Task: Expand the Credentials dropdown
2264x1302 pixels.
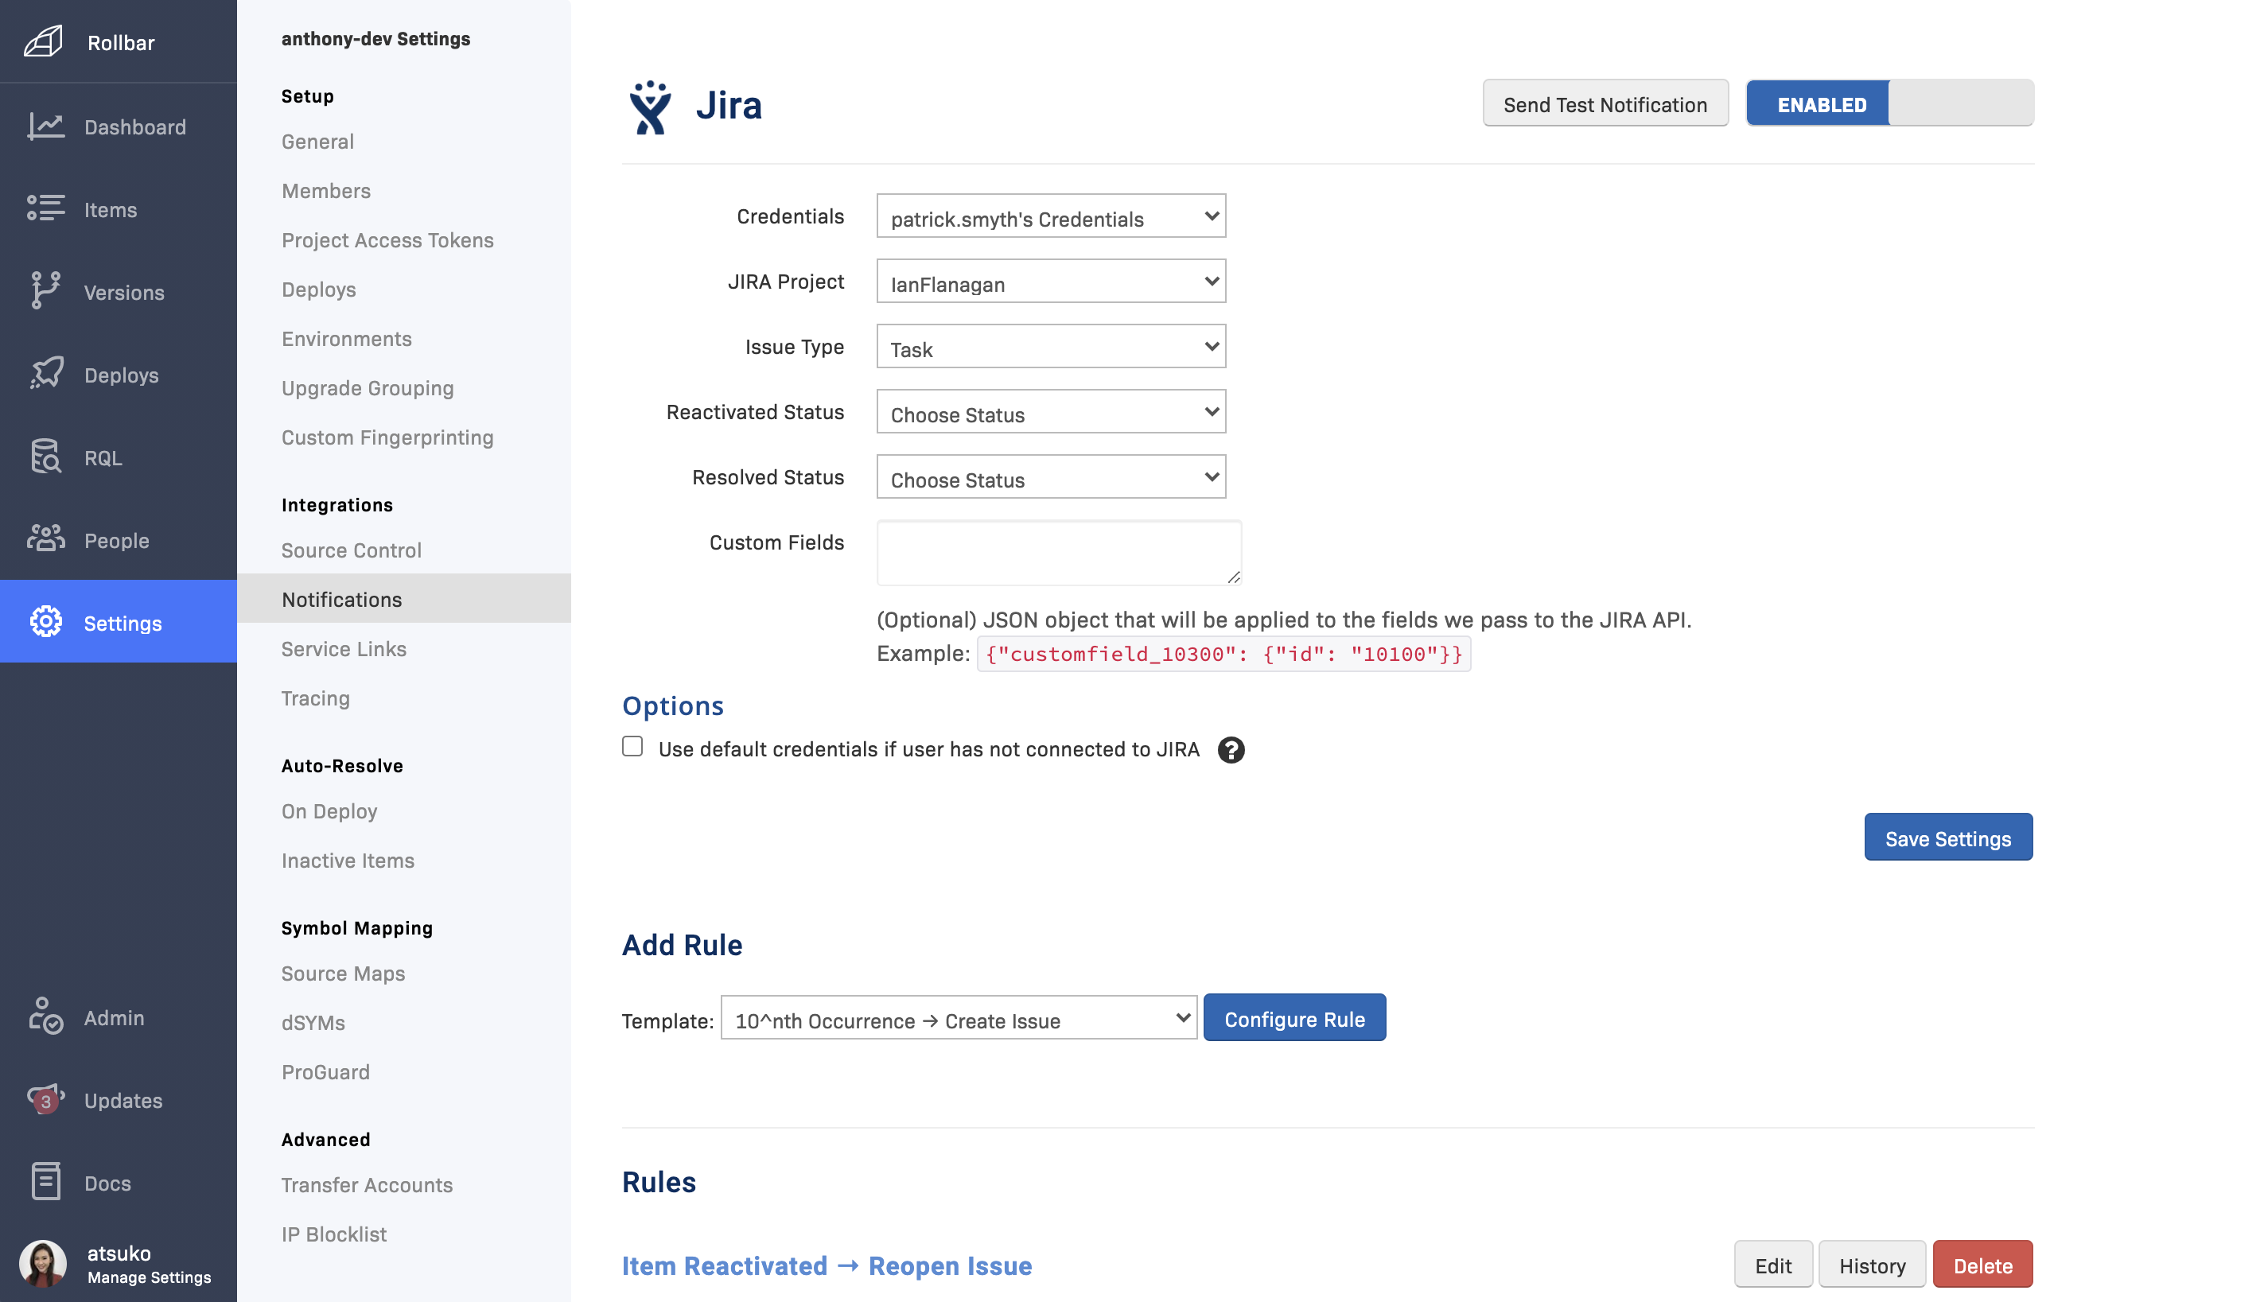Action: click(1050, 216)
